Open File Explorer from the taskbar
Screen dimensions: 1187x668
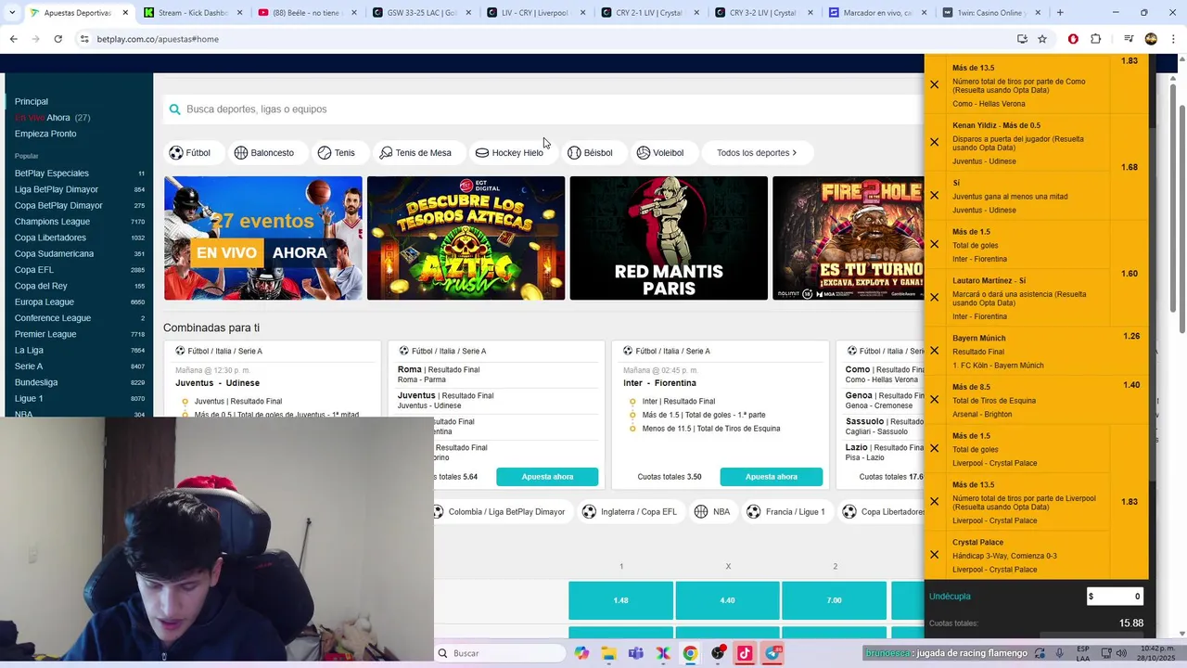[608, 653]
